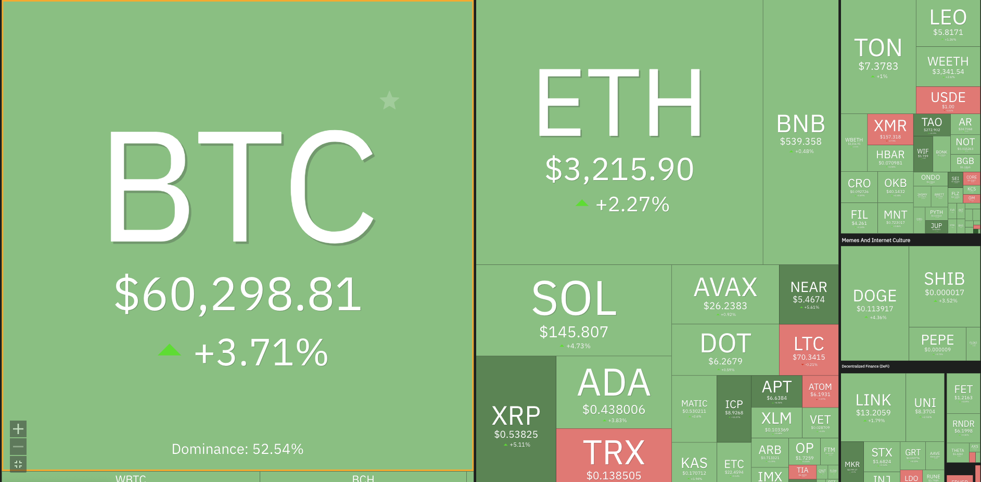Select the AVAX tile at $26.2383

coord(725,294)
